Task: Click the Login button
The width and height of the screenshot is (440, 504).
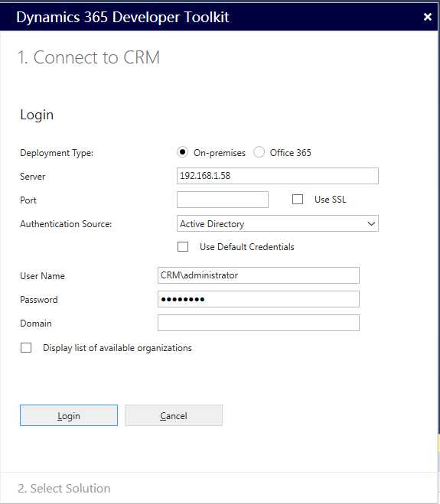Action: click(x=69, y=415)
